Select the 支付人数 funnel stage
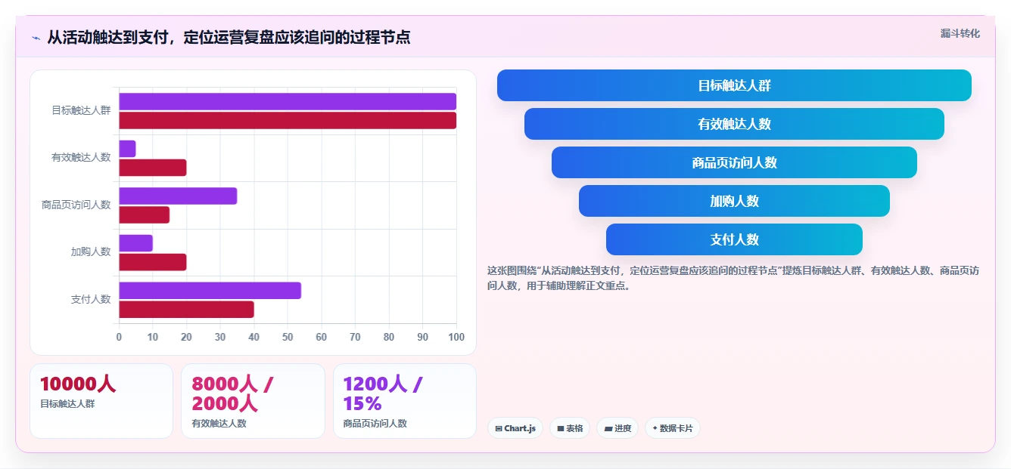1011x469 pixels. [x=734, y=239]
